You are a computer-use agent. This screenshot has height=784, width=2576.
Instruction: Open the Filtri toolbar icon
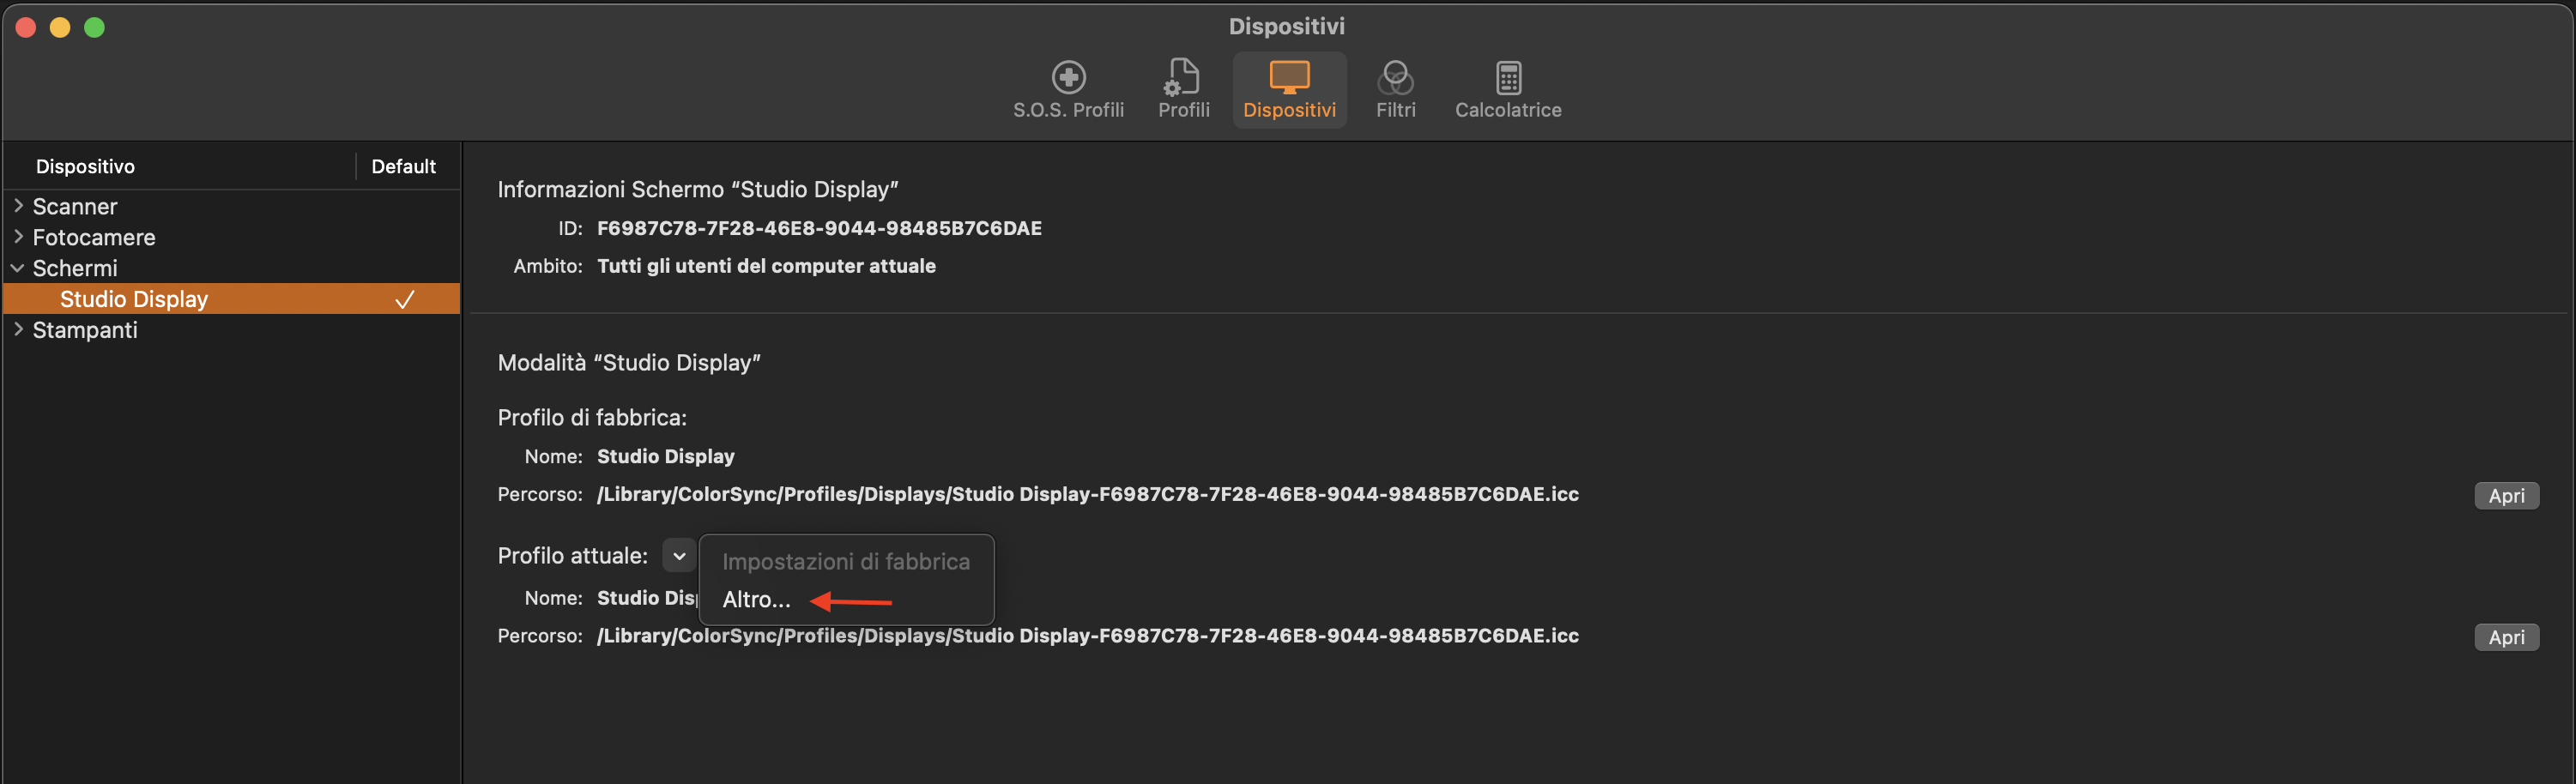[x=1395, y=90]
